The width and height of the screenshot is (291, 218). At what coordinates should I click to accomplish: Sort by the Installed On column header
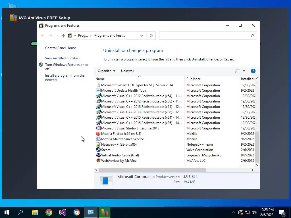point(248,79)
